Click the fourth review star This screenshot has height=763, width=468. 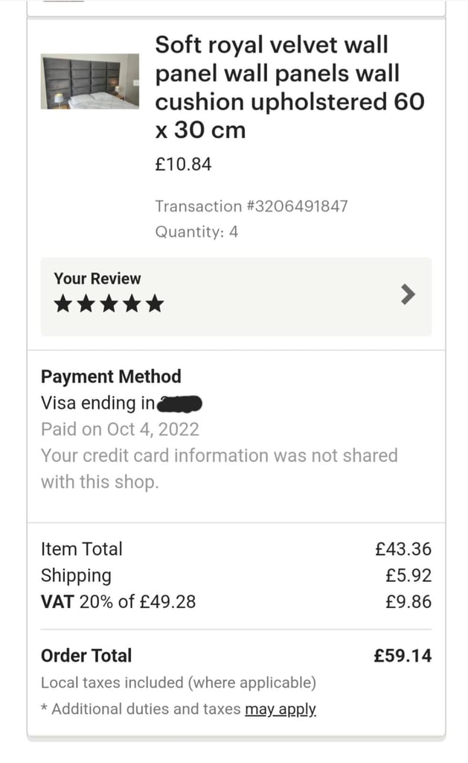tap(132, 303)
